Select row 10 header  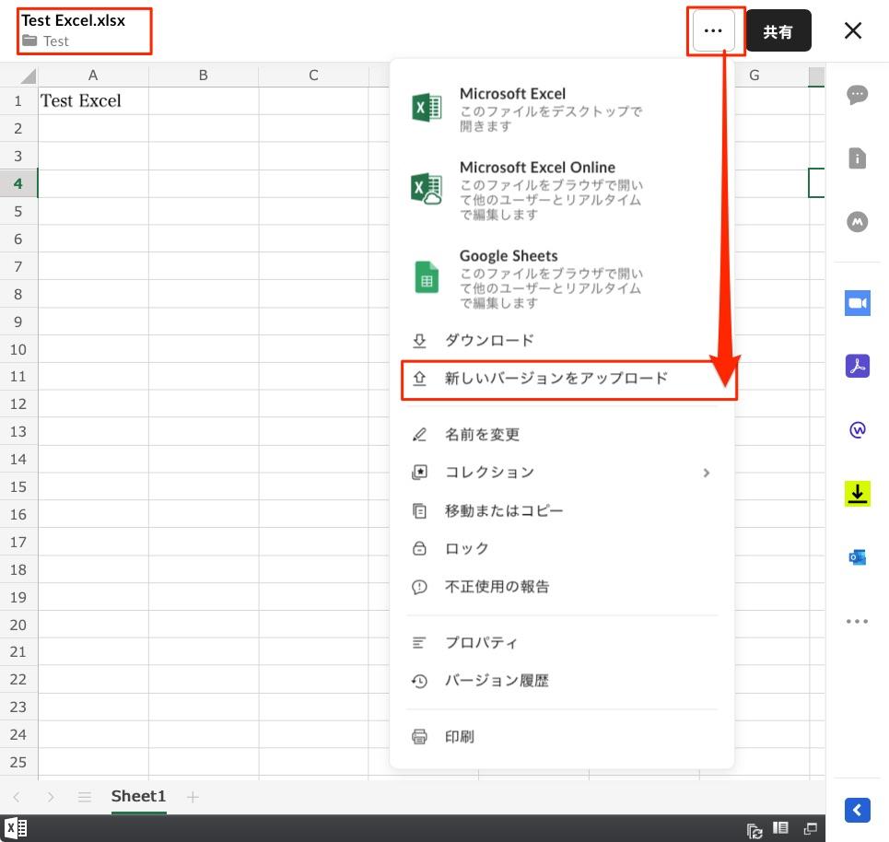(x=18, y=349)
